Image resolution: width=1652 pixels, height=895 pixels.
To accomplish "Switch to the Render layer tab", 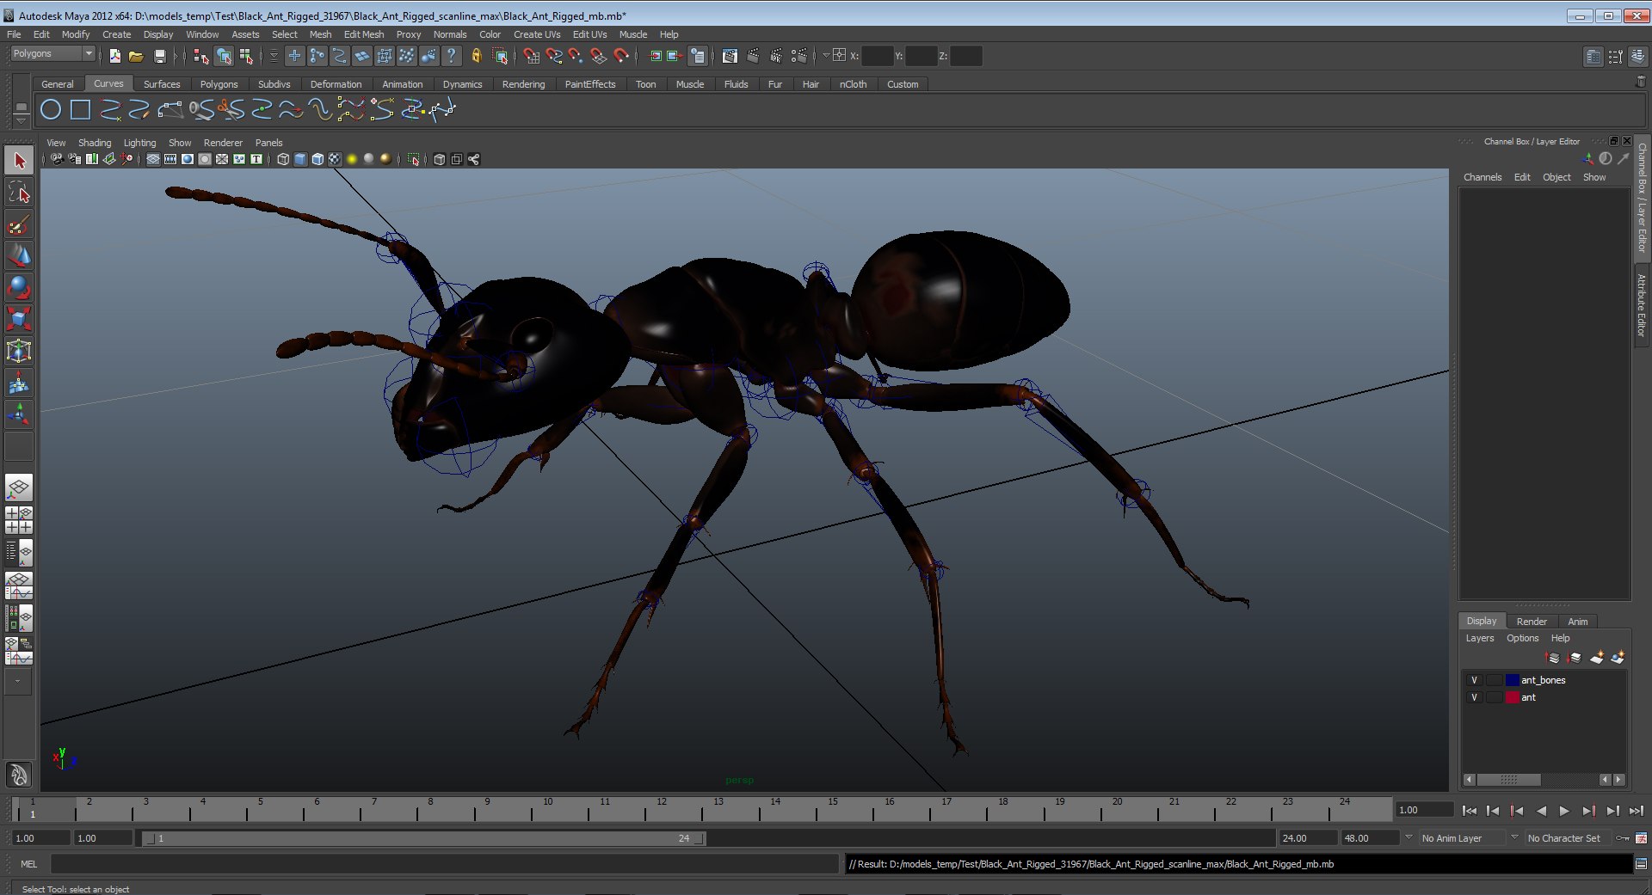I will 1532,622.
